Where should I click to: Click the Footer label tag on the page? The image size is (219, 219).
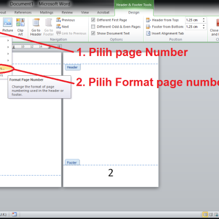coord(72,162)
